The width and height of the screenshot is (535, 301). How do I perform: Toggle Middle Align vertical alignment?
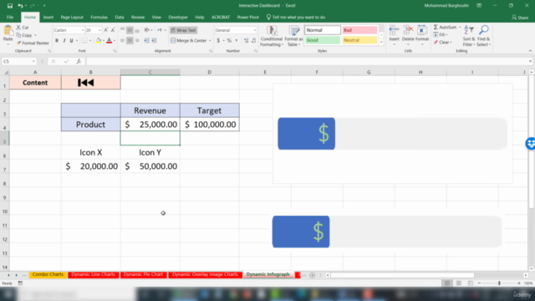[x=130, y=30]
